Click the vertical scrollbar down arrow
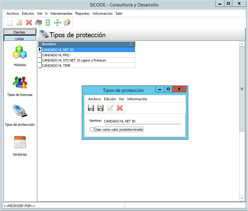The width and height of the screenshot is (248, 211). (242, 198)
